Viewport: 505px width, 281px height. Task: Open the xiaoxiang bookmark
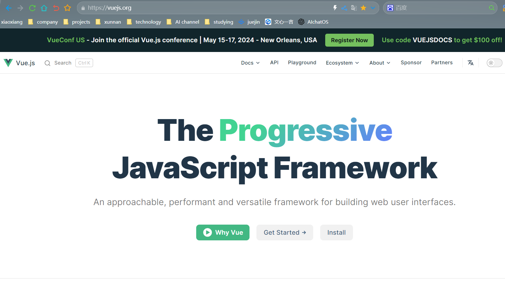pyautogui.click(x=12, y=22)
